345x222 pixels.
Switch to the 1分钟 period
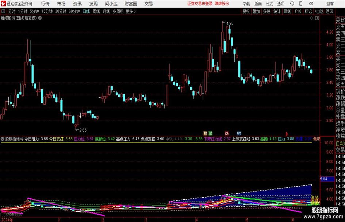pyautogui.click(x=22, y=11)
